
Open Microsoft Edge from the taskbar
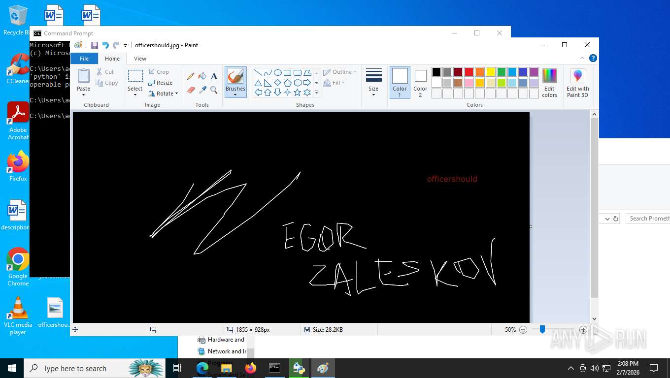[x=202, y=368]
